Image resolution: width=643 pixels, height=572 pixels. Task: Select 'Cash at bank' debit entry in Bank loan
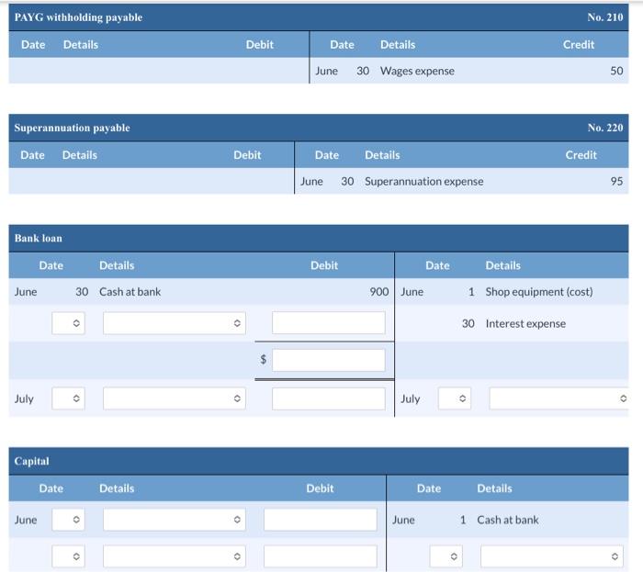130,292
